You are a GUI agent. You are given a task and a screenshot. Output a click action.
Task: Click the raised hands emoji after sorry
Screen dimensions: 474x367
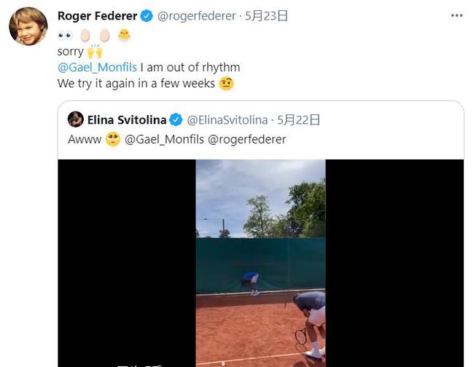[95, 51]
